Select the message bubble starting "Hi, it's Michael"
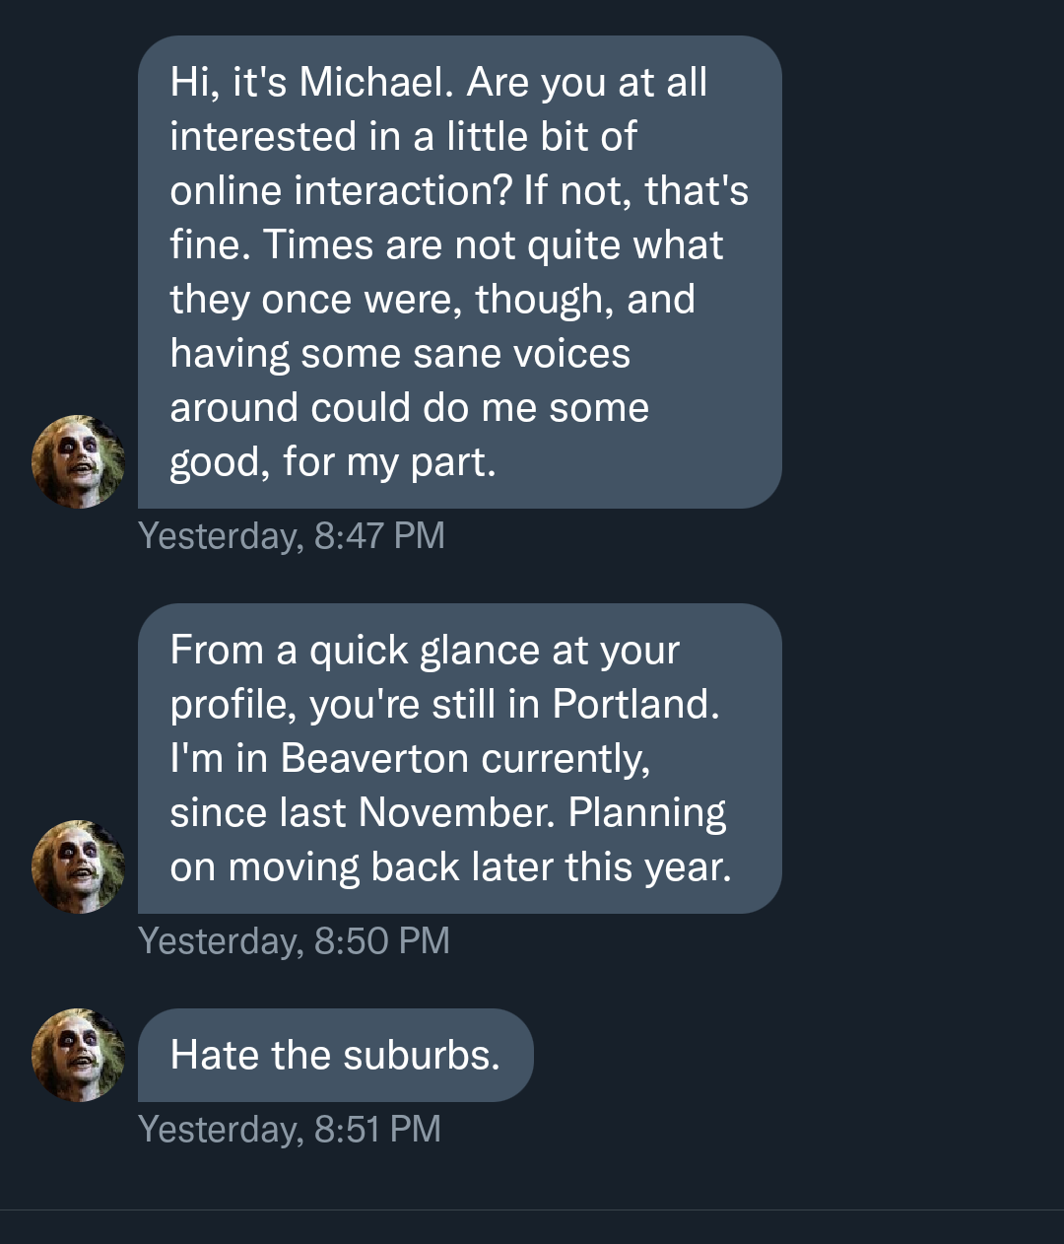 pyautogui.click(x=459, y=272)
